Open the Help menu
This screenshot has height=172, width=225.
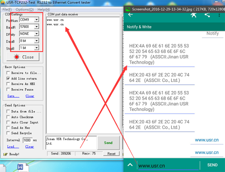(43, 9)
